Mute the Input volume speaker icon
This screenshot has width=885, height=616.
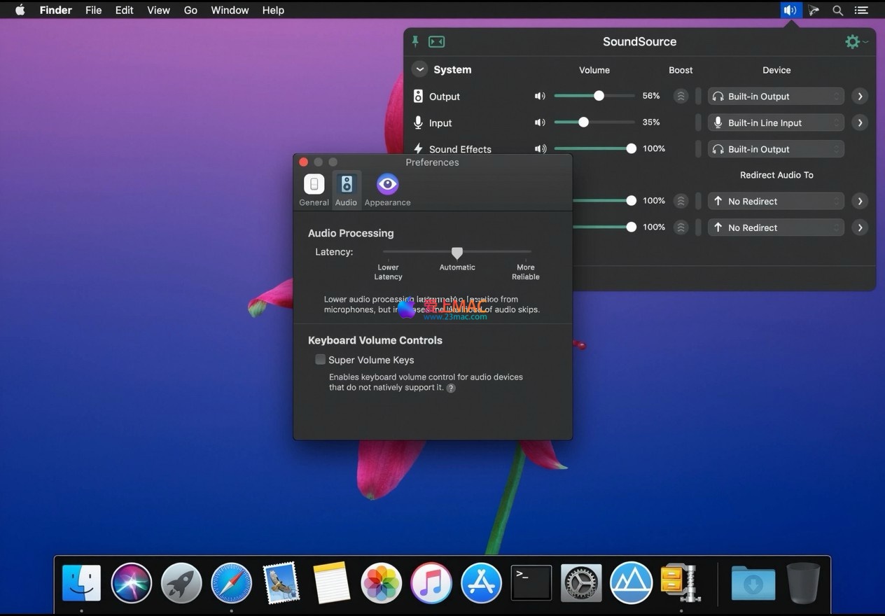coord(540,122)
